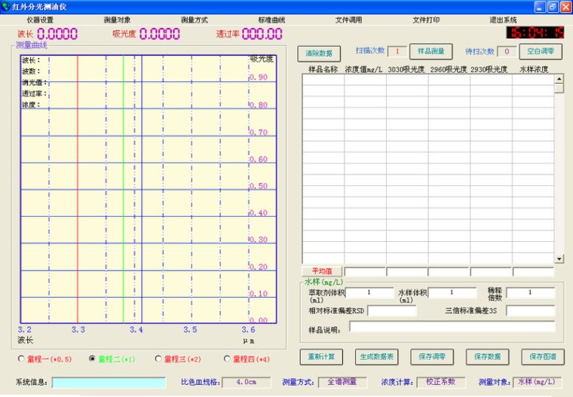573x397 pixels.
Task: Click the 平均值 button
Action: [x=322, y=271]
